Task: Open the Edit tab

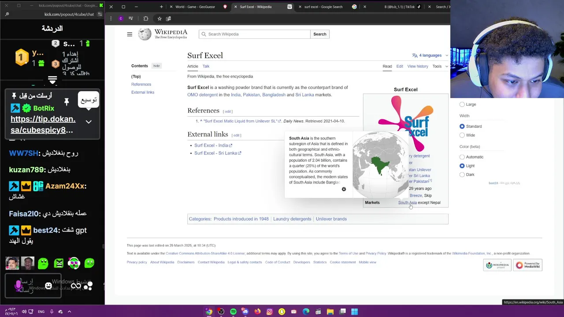Action: point(400,66)
